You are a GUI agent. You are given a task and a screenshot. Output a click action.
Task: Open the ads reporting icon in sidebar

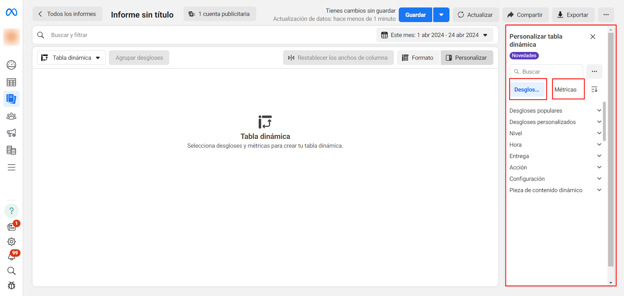point(11,99)
